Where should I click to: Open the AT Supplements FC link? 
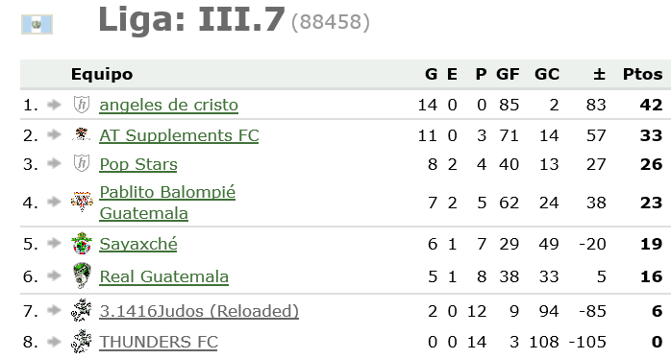(179, 135)
